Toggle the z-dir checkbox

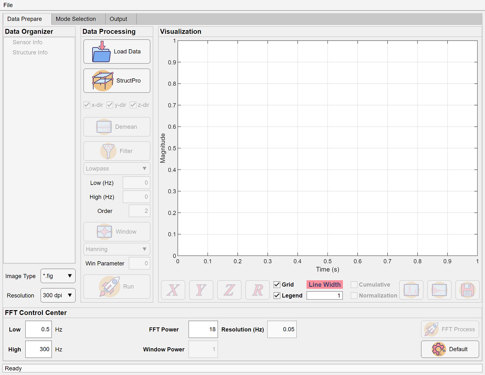(x=133, y=105)
